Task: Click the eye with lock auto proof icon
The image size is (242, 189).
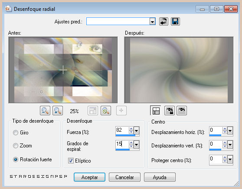Action: click(170, 111)
